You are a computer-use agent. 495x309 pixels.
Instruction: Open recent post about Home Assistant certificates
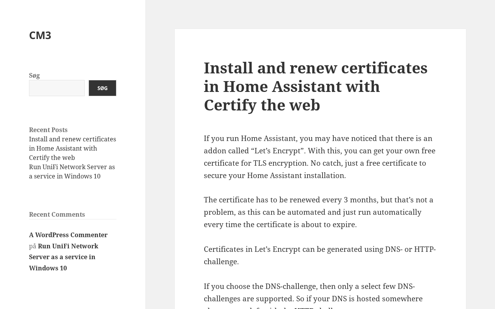pyautogui.click(x=72, y=148)
